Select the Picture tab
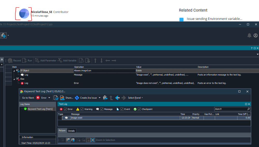 62,130
